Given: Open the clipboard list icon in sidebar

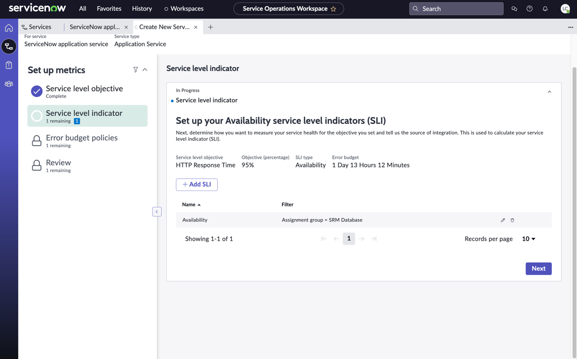Looking at the screenshot, I should coord(9,65).
